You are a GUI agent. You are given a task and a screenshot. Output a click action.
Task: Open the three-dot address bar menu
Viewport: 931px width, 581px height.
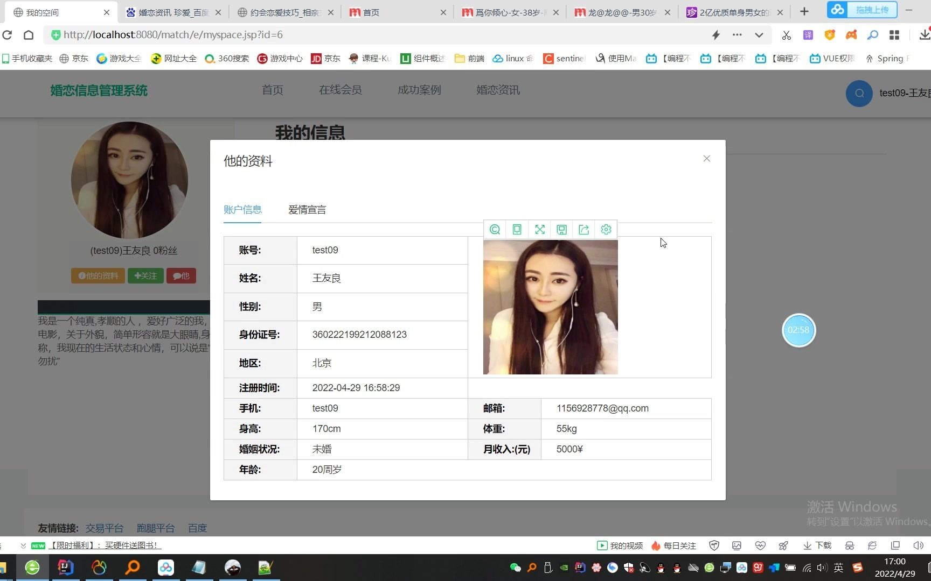pos(737,35)
